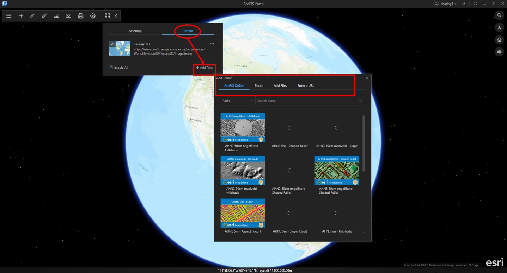Click the ArcGIS Earth logo icon
Viewport: 507px width, 273px height.
(5, 4)
